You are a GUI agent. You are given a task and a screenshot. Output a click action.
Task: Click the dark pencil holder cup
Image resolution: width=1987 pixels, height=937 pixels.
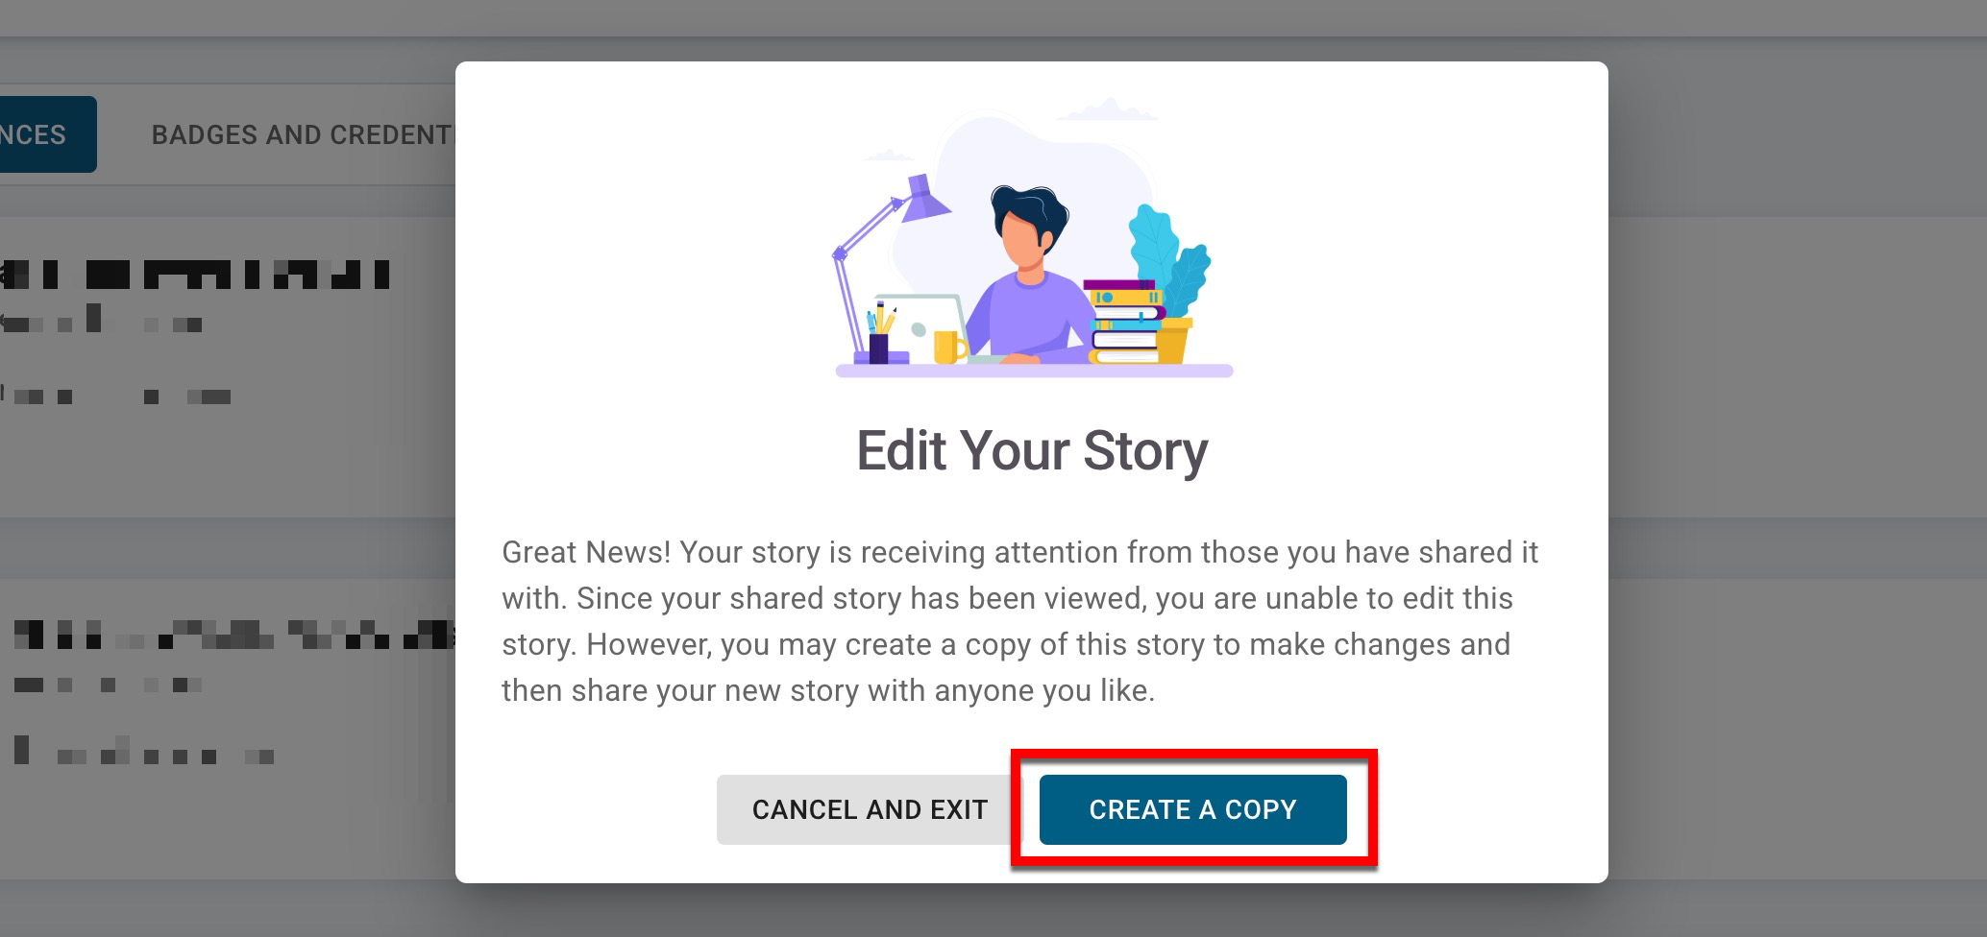click(x=878, y=348)
